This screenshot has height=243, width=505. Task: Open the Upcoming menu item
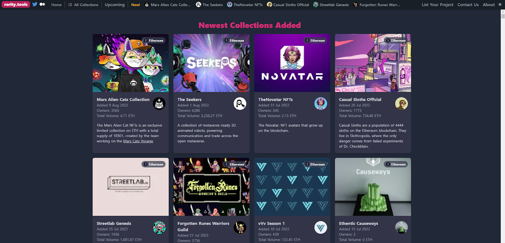click(115, 5)
